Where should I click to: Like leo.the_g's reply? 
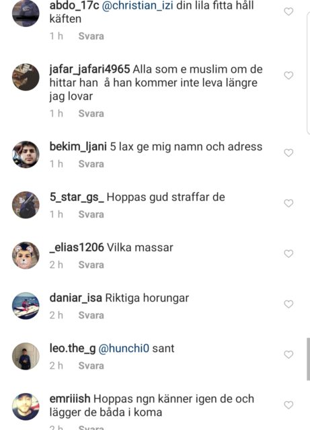(288, 355)
